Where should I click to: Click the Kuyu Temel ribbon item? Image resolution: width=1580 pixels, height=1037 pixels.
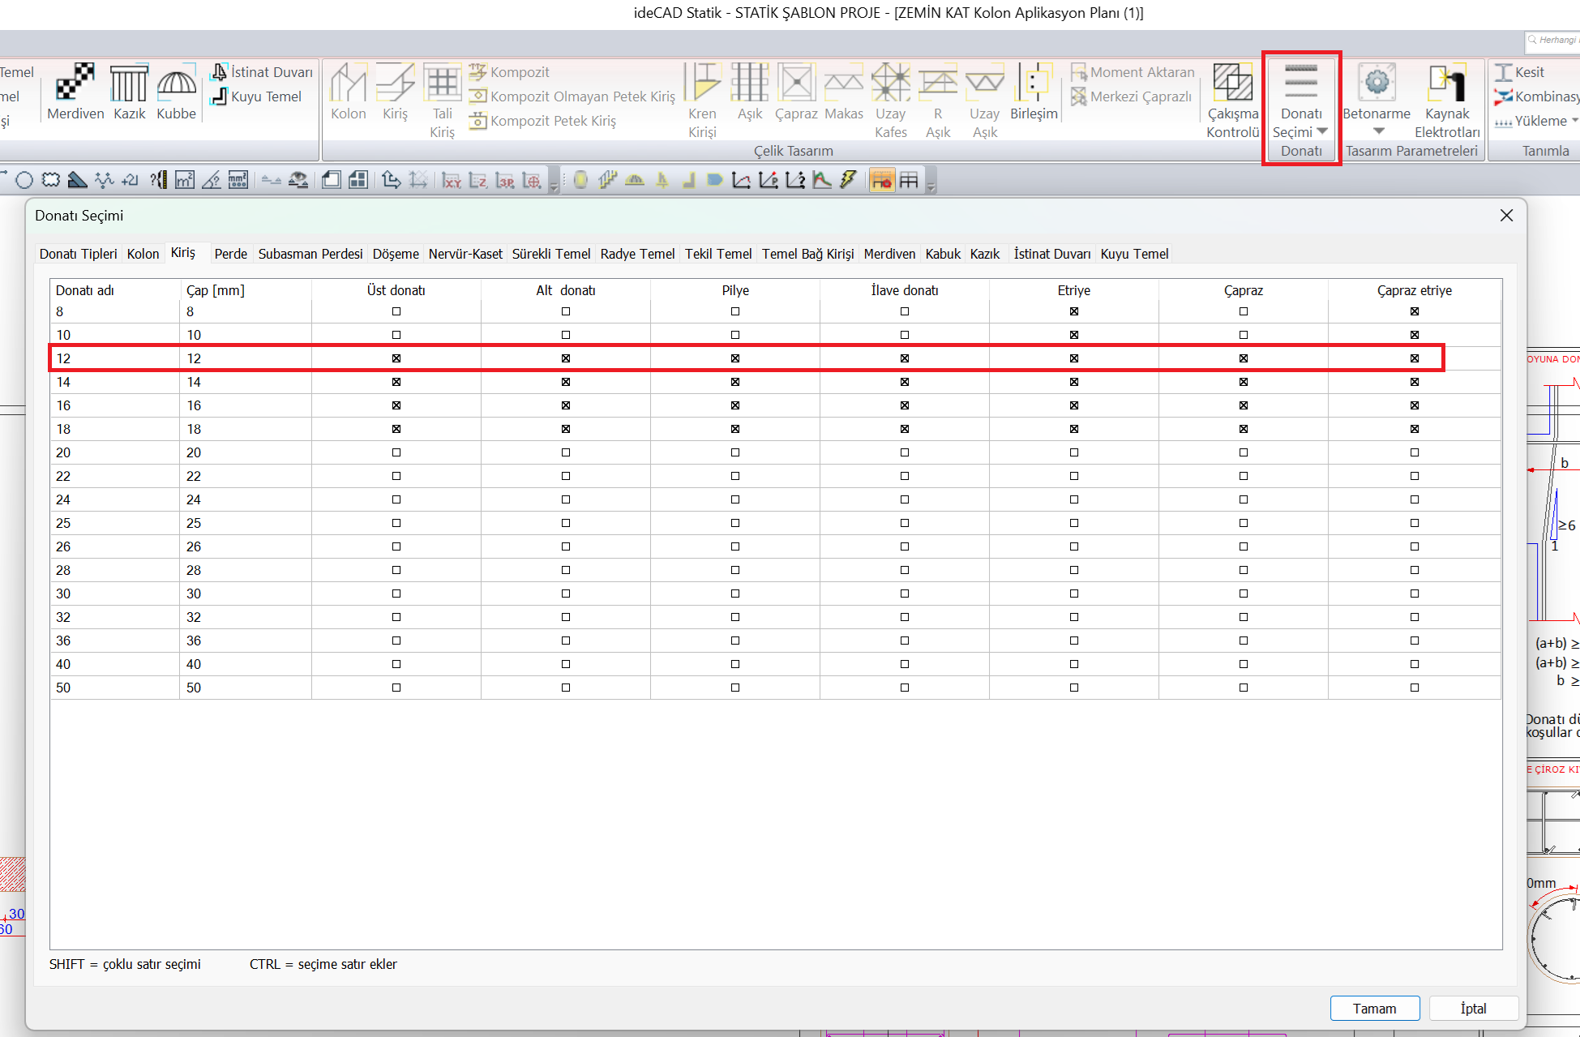coord(256,96)
